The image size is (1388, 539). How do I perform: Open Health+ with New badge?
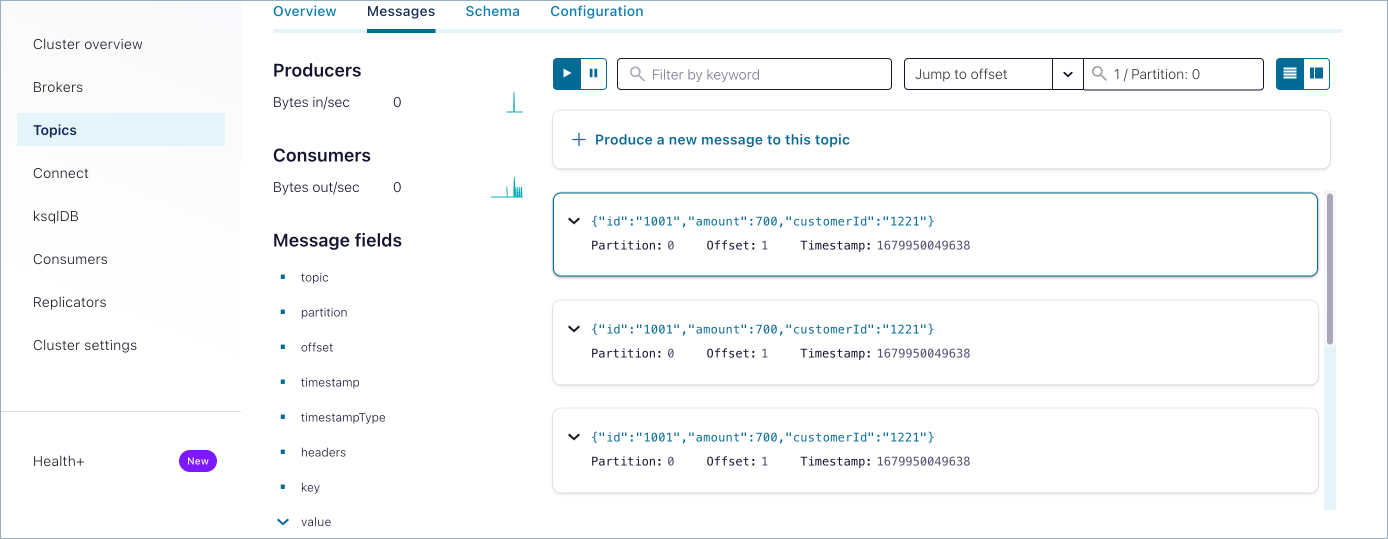[58, 461]
